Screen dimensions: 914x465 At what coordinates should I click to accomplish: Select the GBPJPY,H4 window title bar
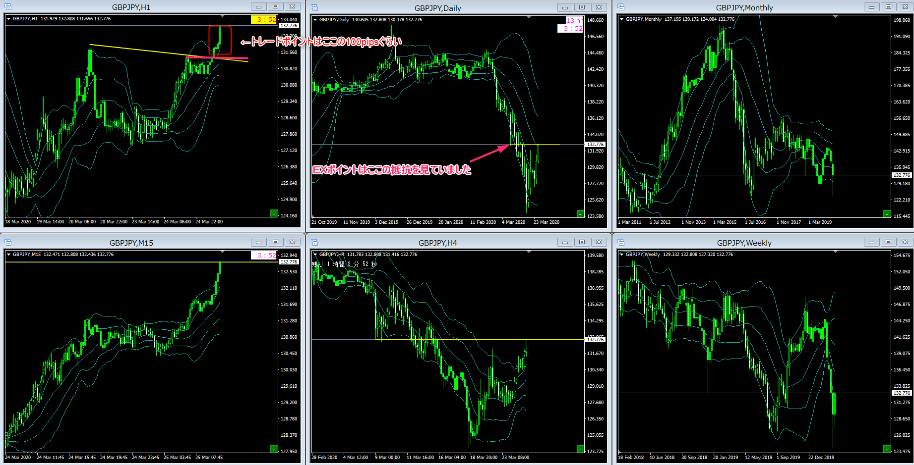click(437, 243)
